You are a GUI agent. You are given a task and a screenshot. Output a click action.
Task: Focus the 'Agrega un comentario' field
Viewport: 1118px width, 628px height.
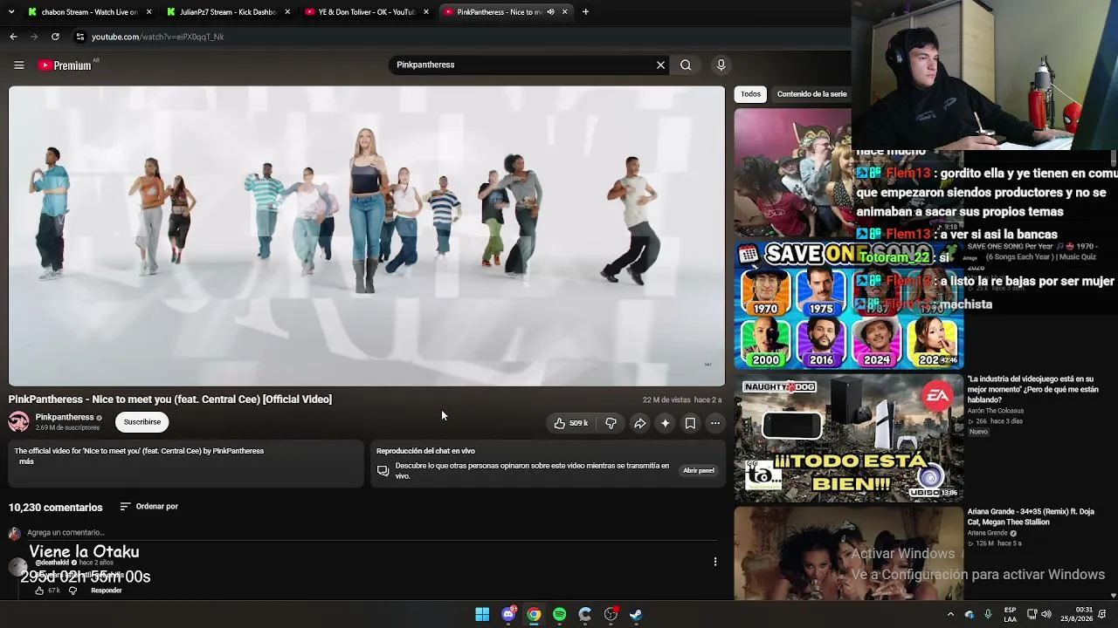click(66, 532)
